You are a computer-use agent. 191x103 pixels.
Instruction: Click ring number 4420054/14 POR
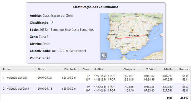(105, 87)
